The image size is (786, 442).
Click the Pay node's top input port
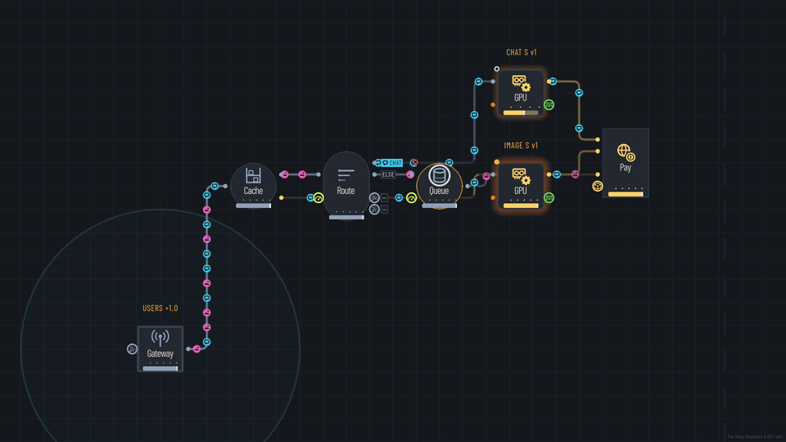(598, 139)
